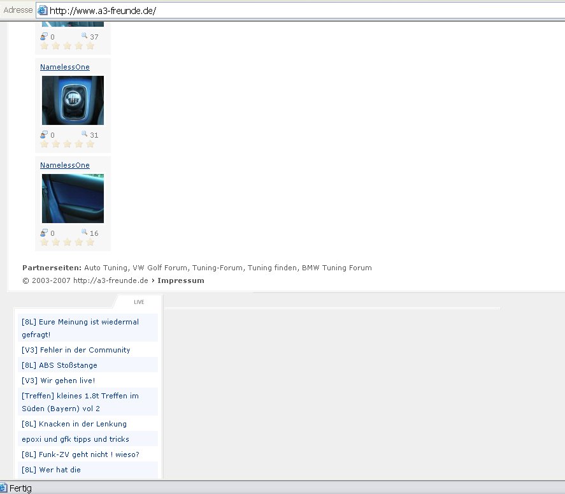
Task: Click the comments icon under the gear shift photo
Action: tap(44, 134)
